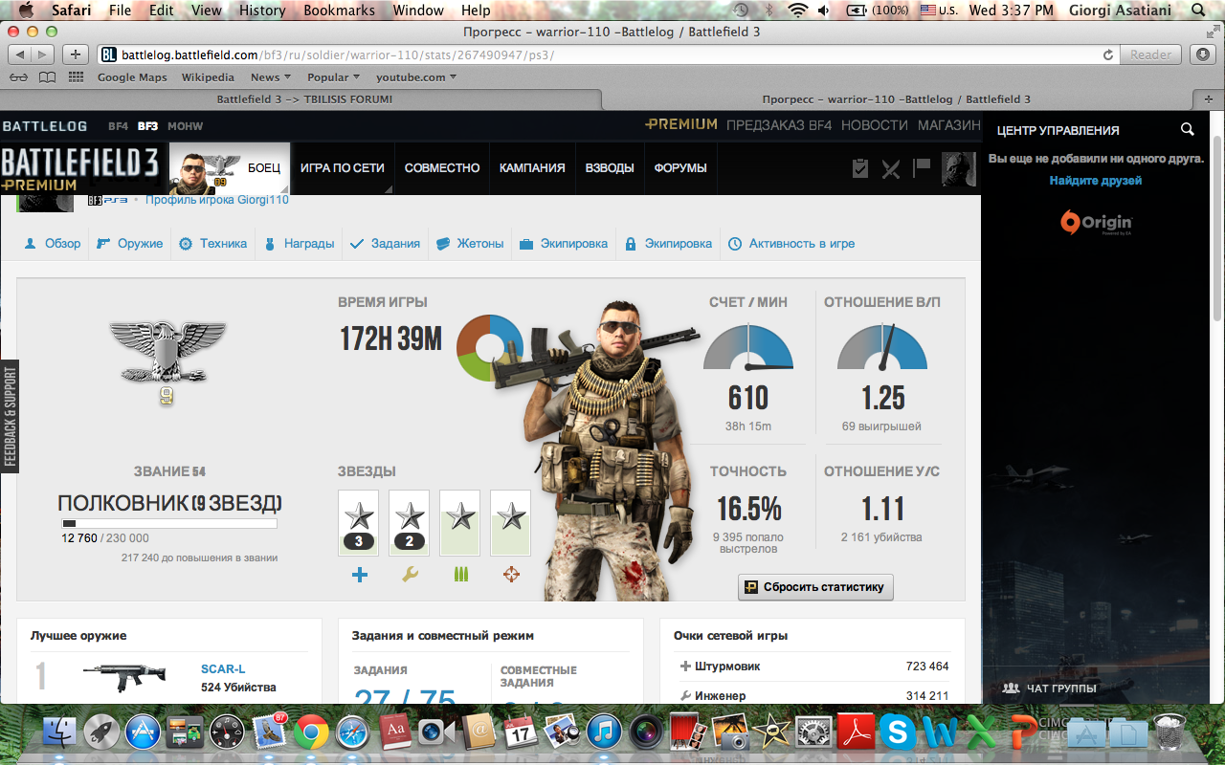The height and width of the screenshot is (765, 1225).
Task: Open the Задания stats tab
Action: tap(386, 244)
